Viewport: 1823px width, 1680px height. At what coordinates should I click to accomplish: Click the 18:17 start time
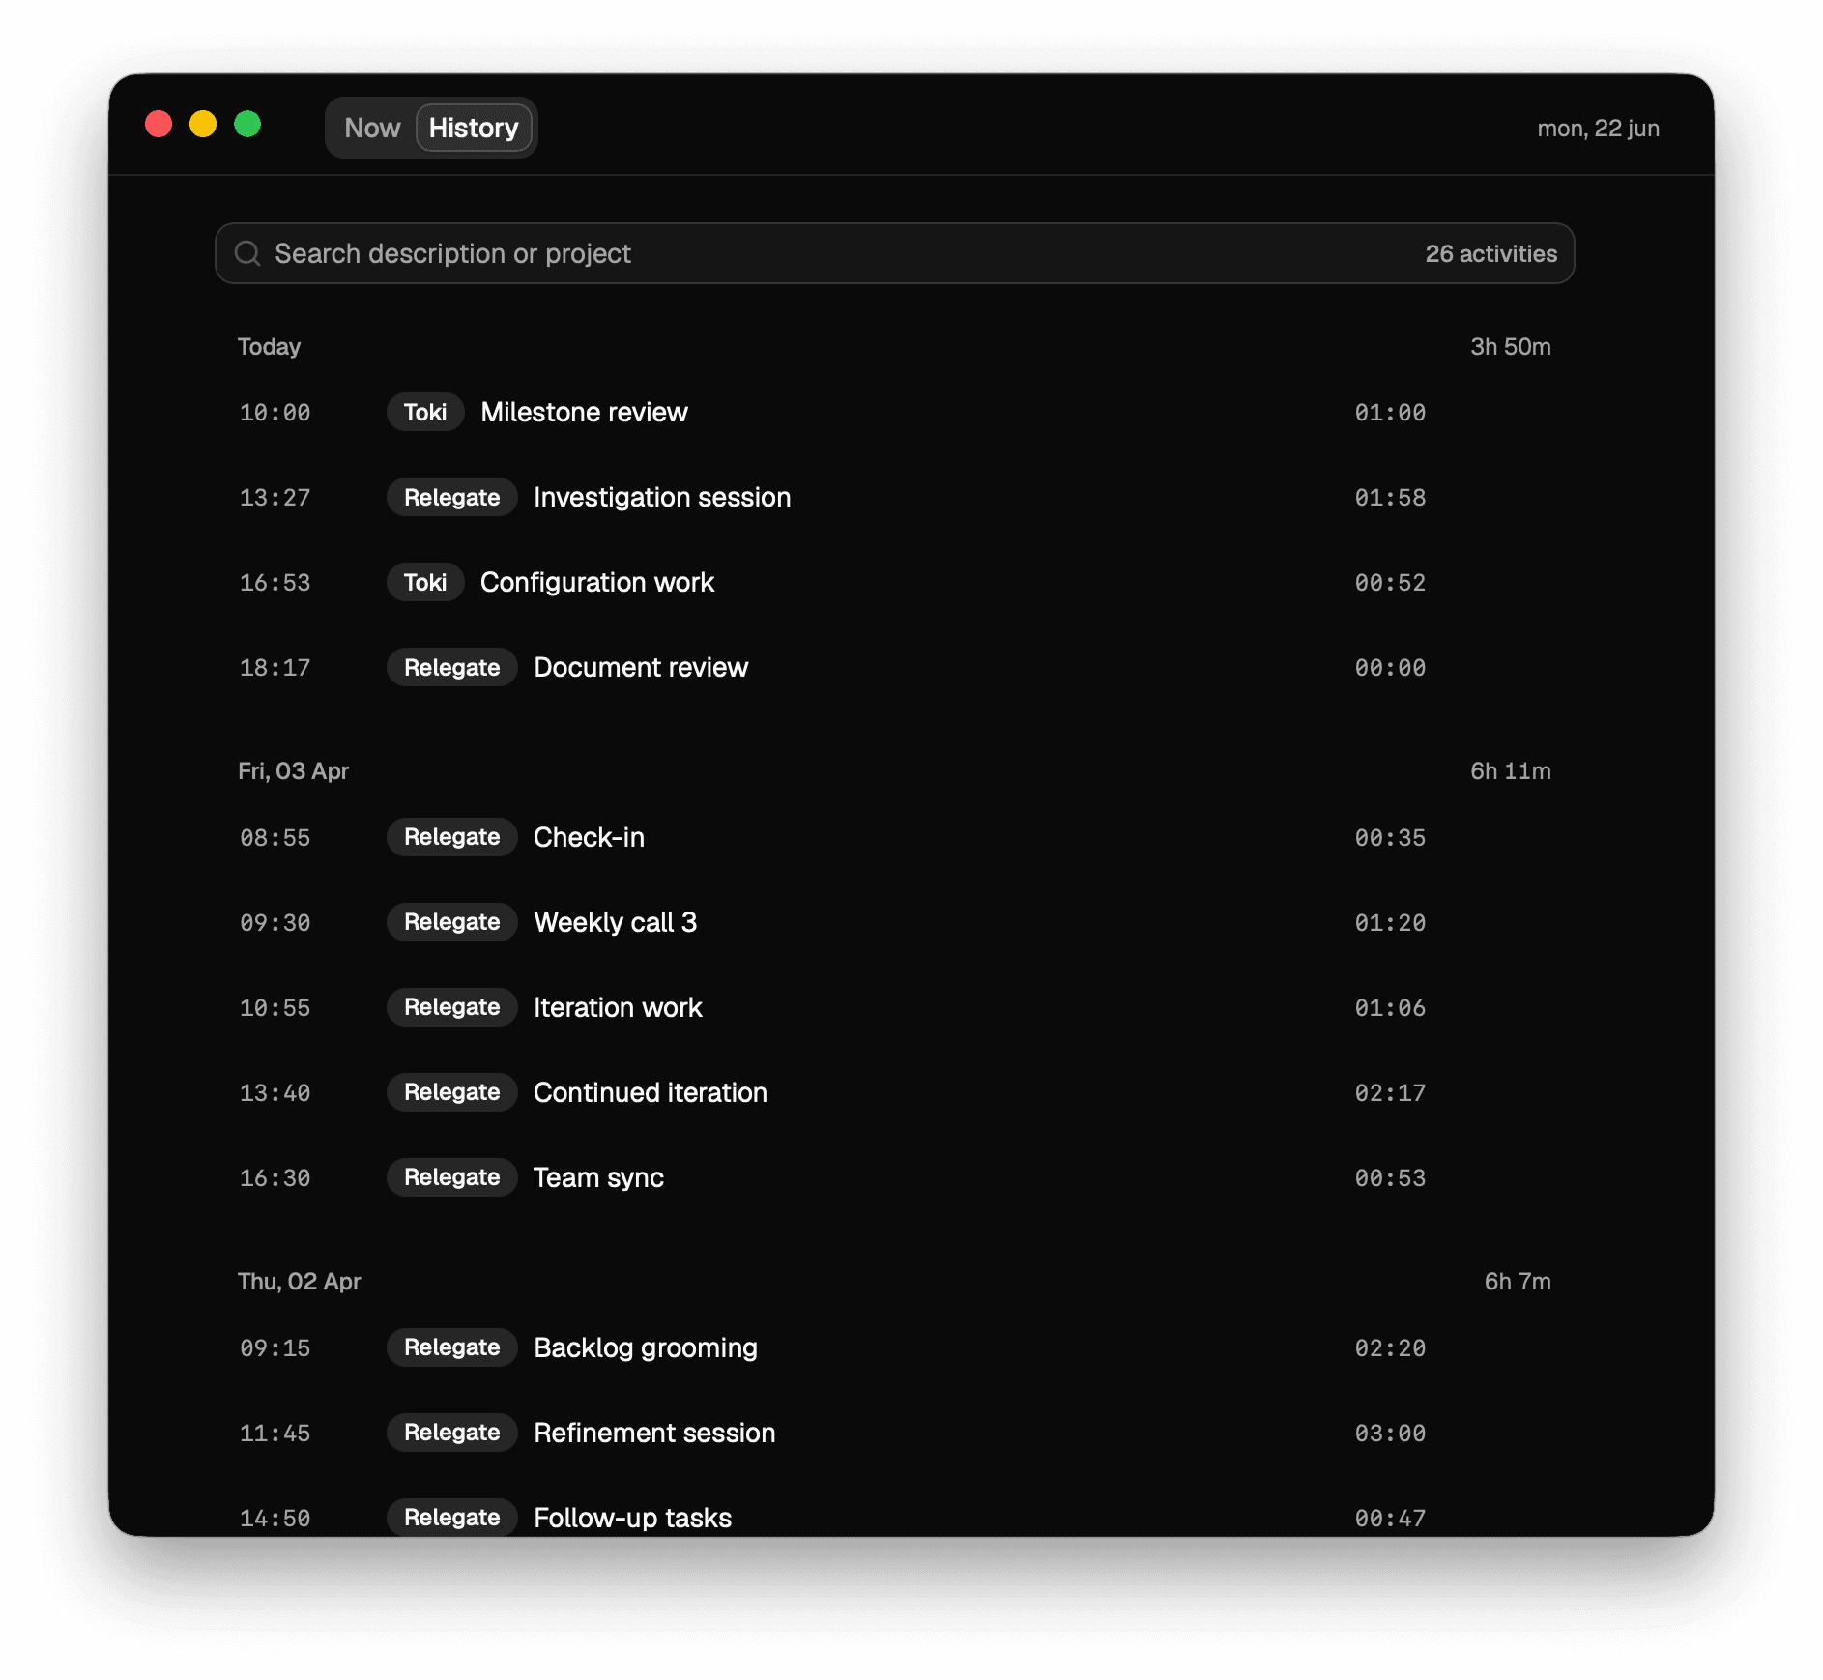pyautogui.click(x=275, y=668)
